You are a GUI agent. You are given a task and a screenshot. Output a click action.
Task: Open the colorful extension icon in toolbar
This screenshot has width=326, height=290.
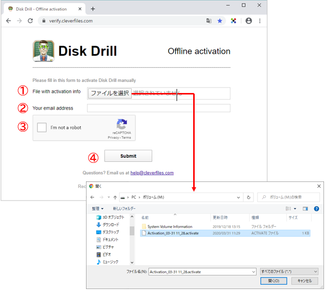pyautogui.click(x=233, y=21)
